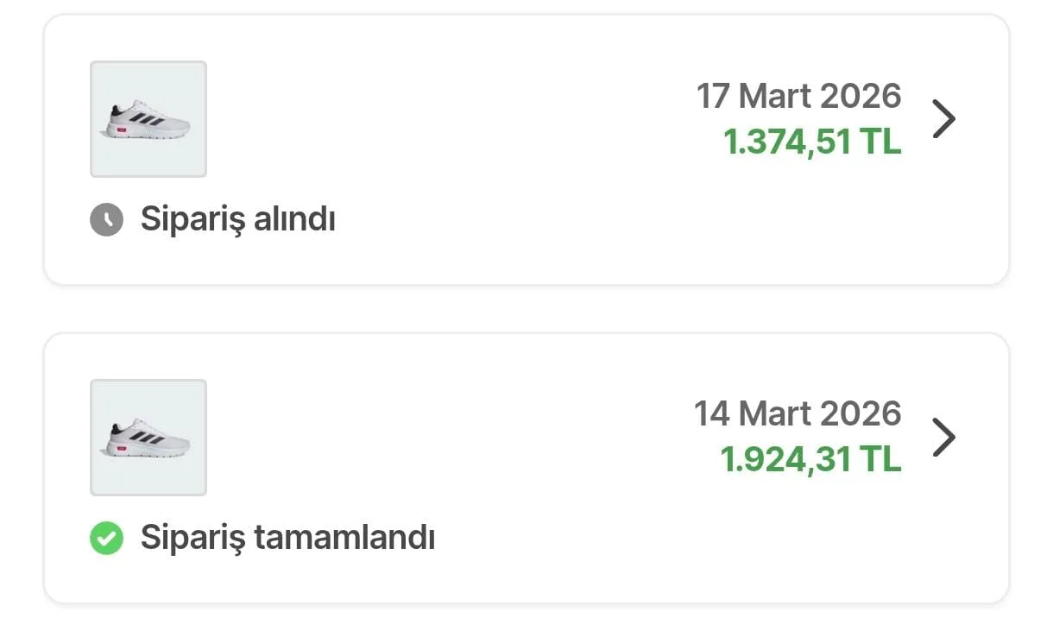Click the 1.374,51 TL price
Image resolution: width=1053 pixels, height=618 pixels.
(x=812, y=142)
